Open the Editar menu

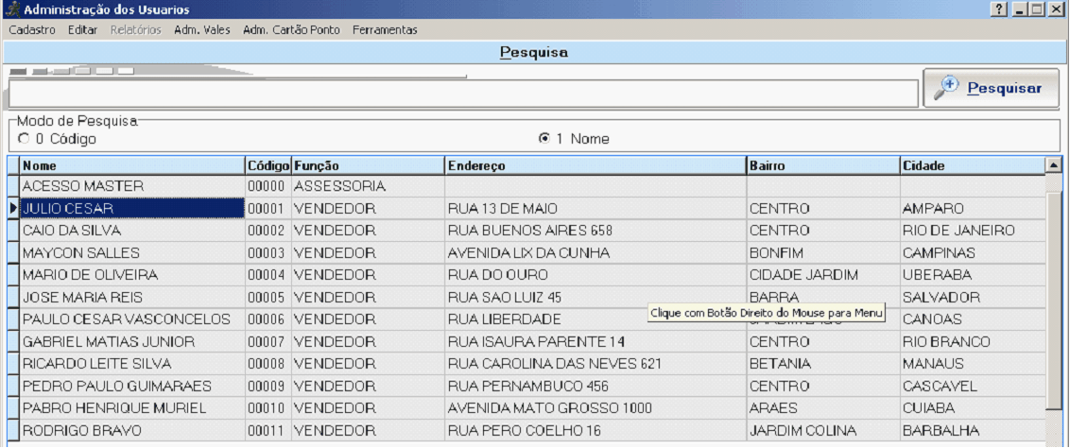pos(83,30)
